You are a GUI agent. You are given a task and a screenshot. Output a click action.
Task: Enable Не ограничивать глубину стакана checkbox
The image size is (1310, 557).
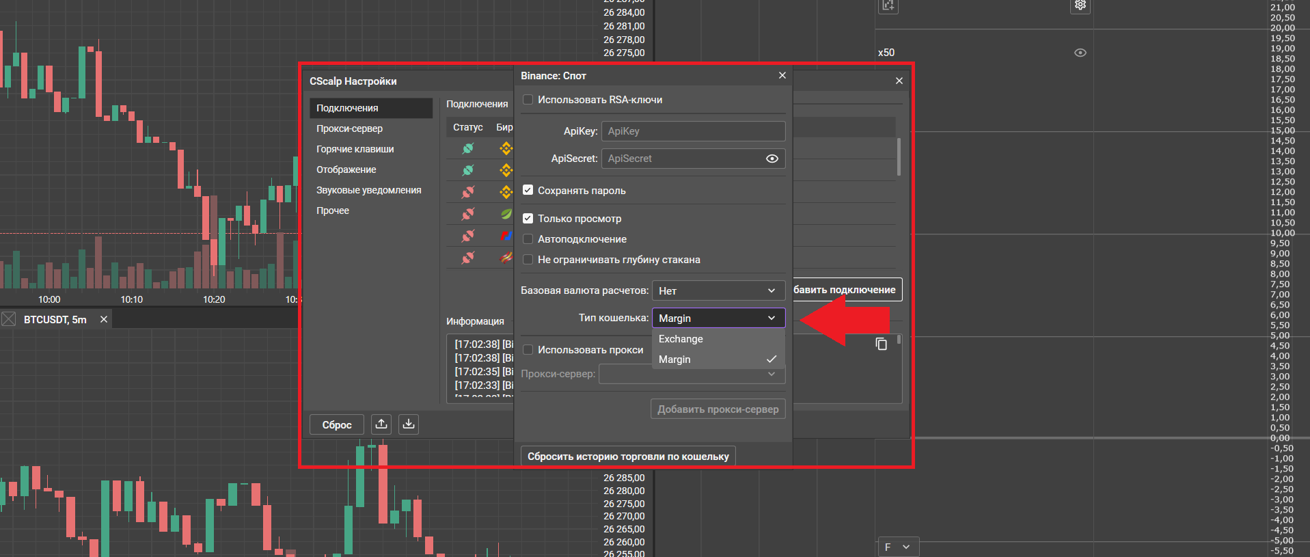point(528,260)
